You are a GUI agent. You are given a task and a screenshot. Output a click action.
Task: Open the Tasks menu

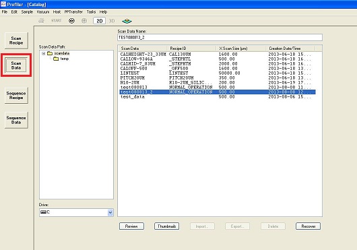click(x=91, y=12)
